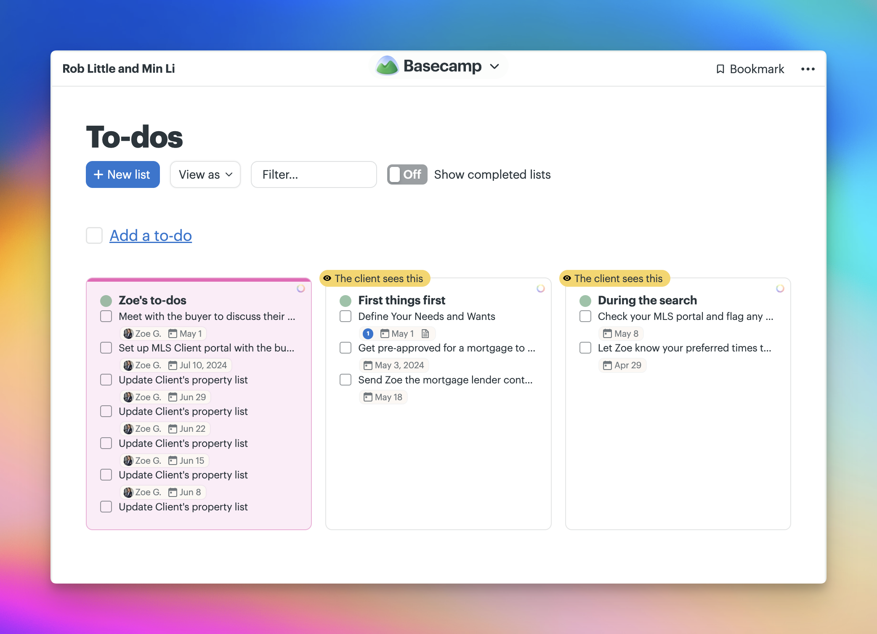The height and width of the screenshot is (634, 877).
Task: Click Zoe G. avatar under Meet with the buyer
Action: [x=128, y=334]
